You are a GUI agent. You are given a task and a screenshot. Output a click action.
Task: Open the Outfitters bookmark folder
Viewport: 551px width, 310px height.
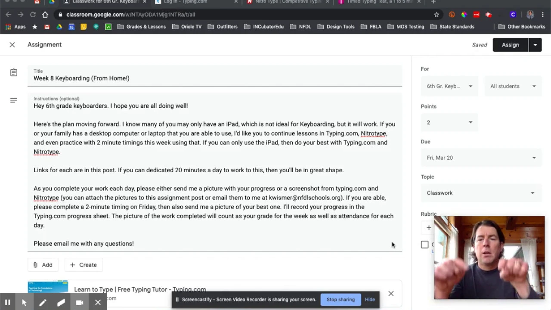point(223,27)
